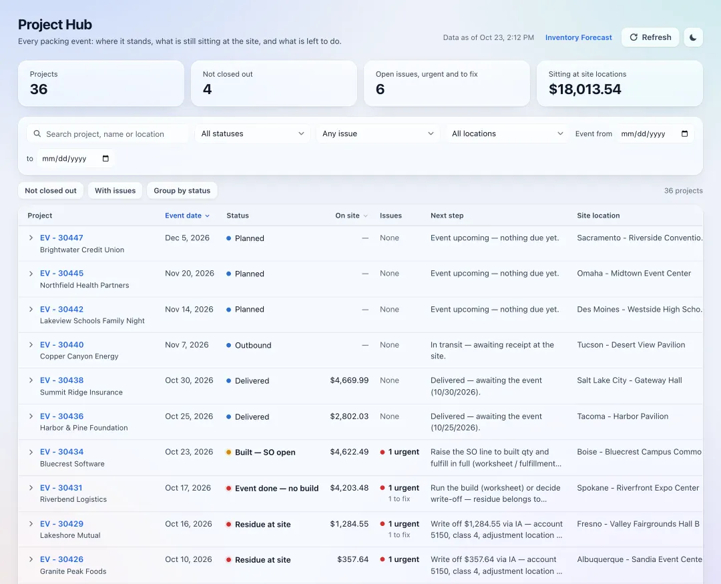Toggle the Not closed out filter chip
Screen dimensions: 721x584
pyautogui.click(x=51, y=190)
